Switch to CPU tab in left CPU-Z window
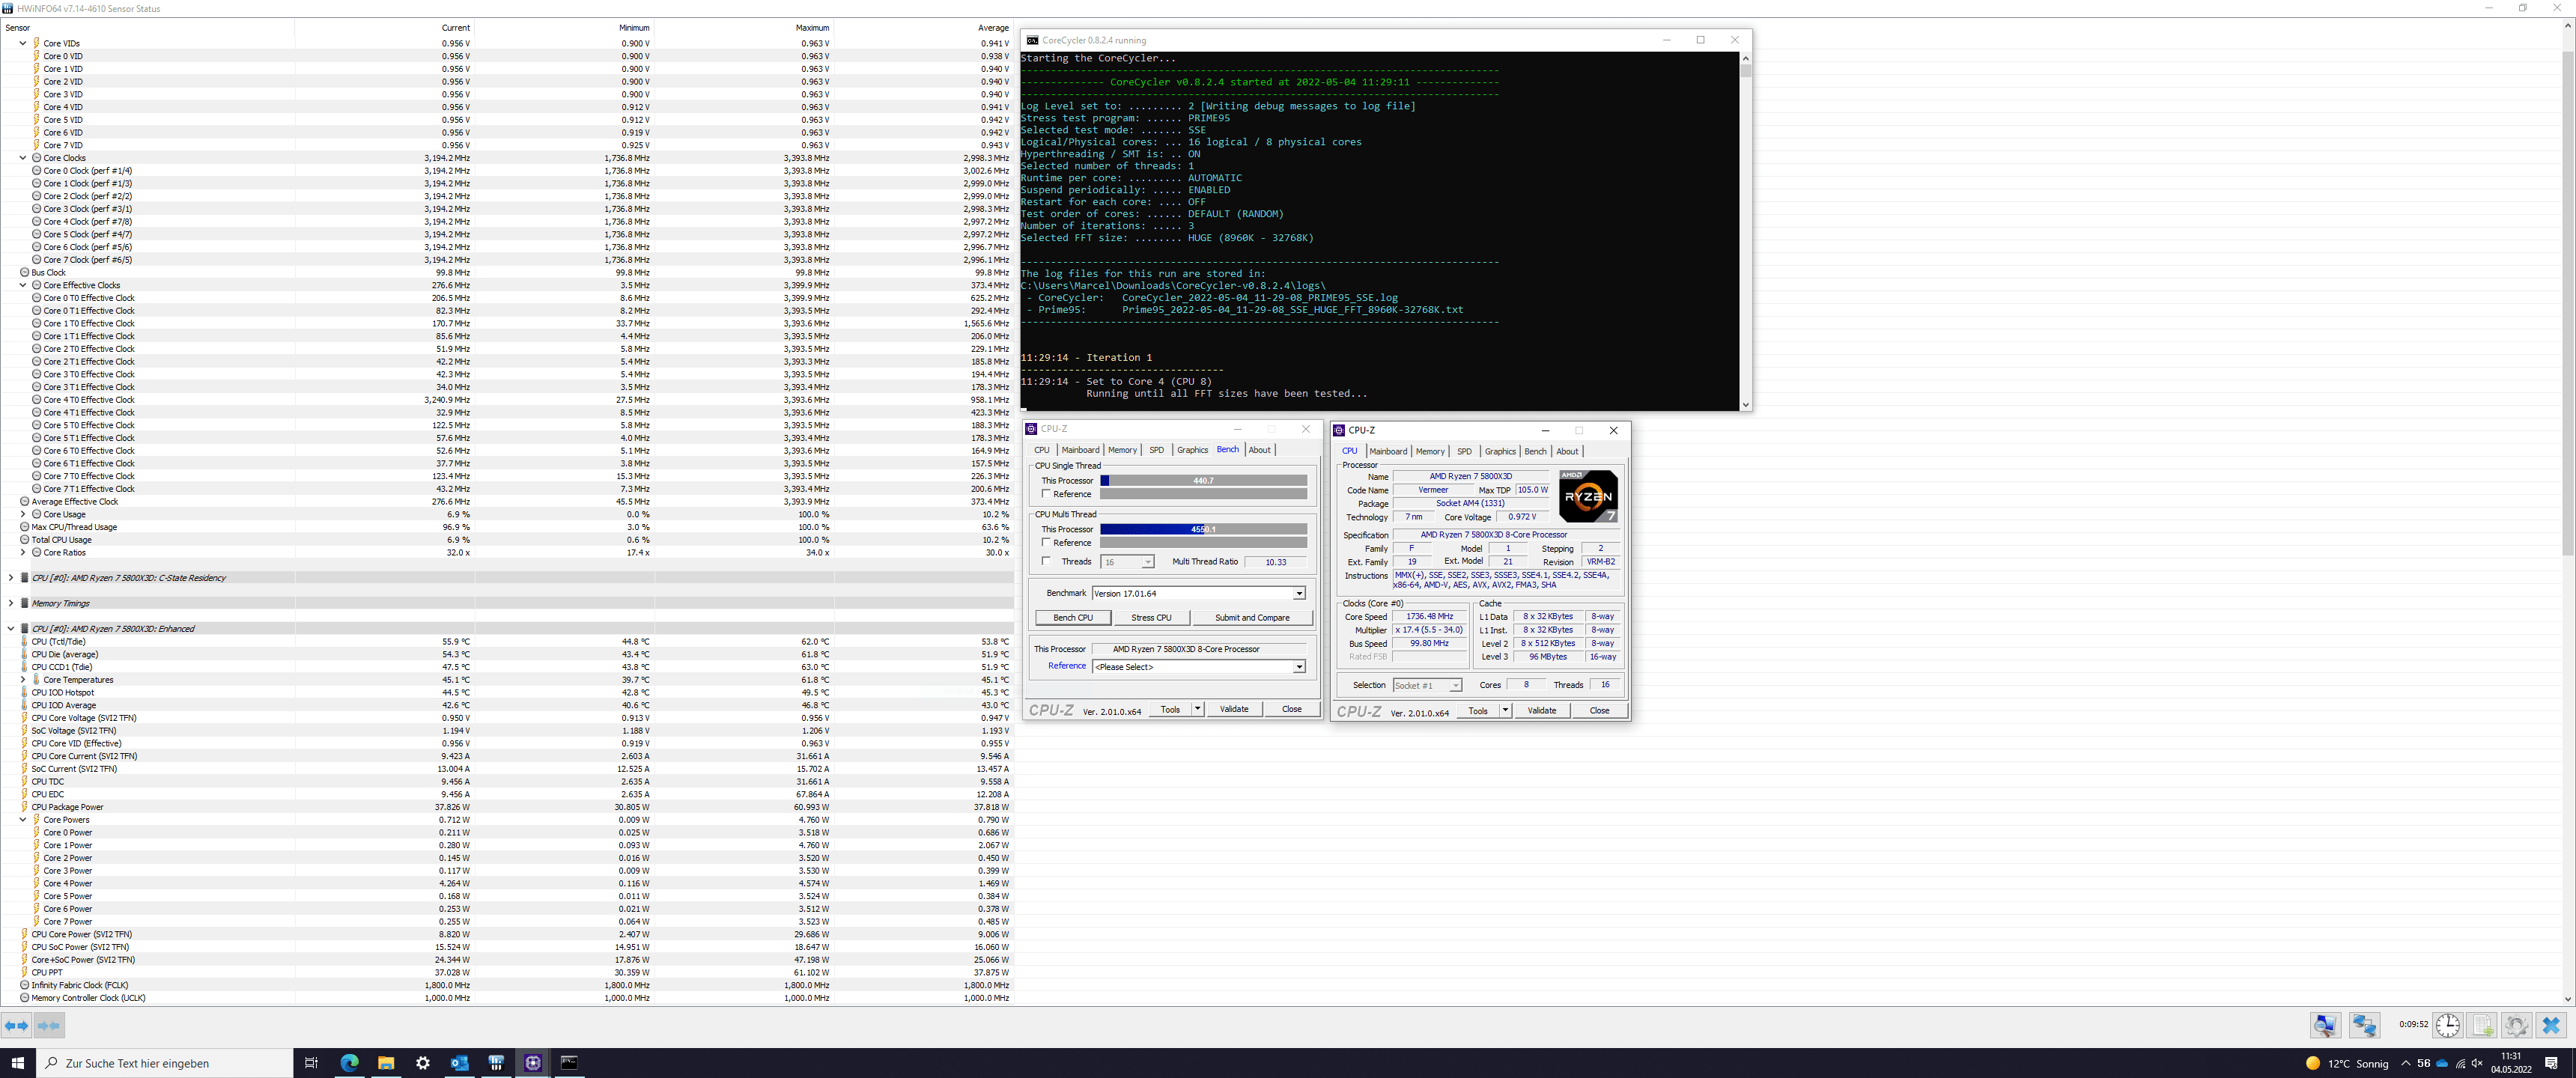2576x1078 pixels. click(x=1042, y=450)
